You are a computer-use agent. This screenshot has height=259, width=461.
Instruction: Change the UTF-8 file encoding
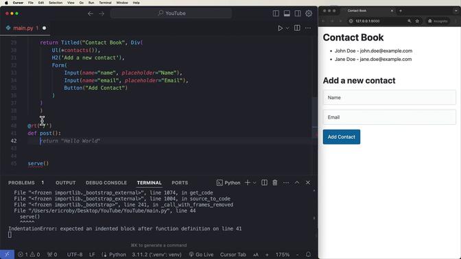75,255
